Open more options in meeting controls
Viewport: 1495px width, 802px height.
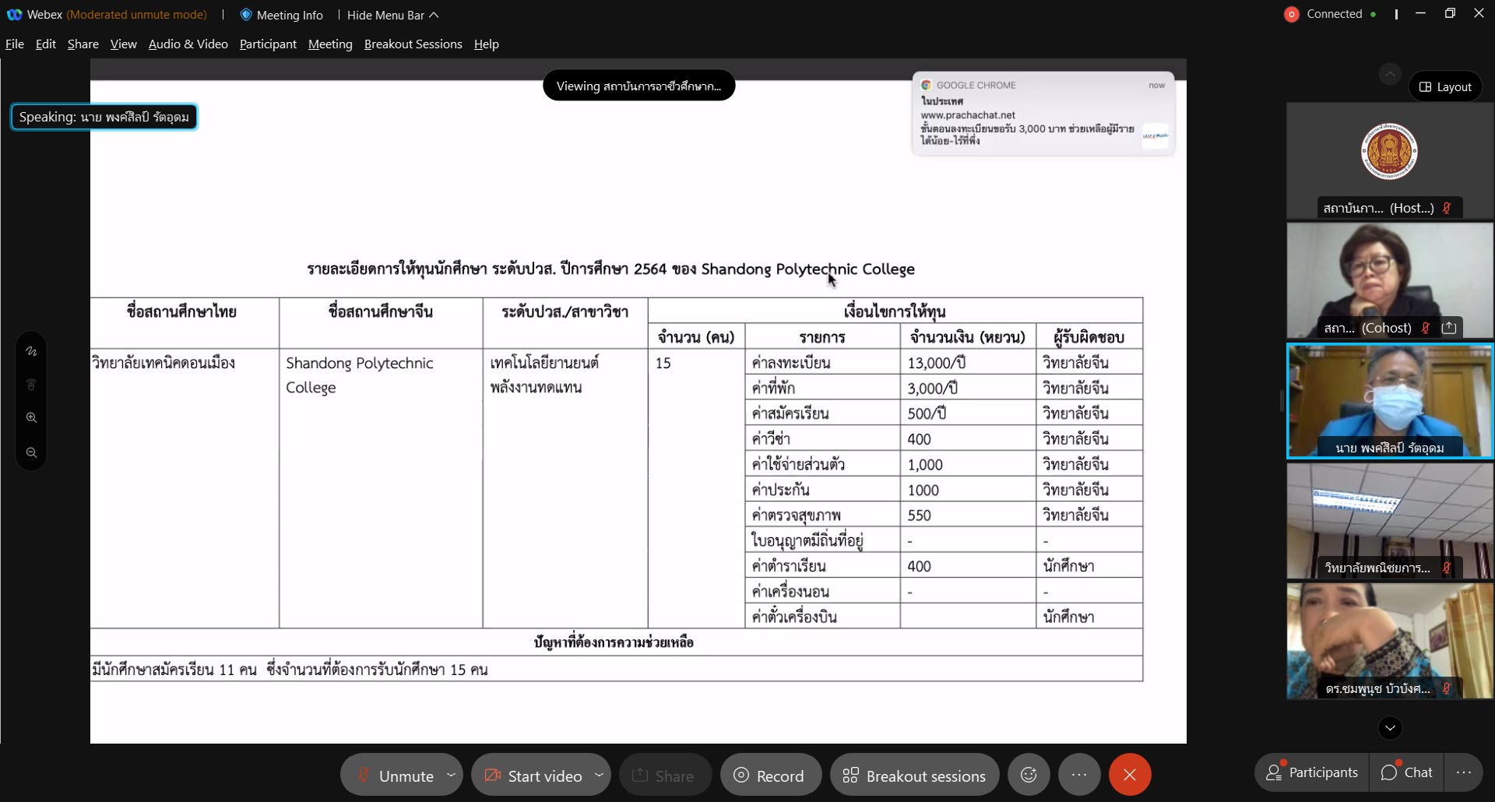[1079, 775]
